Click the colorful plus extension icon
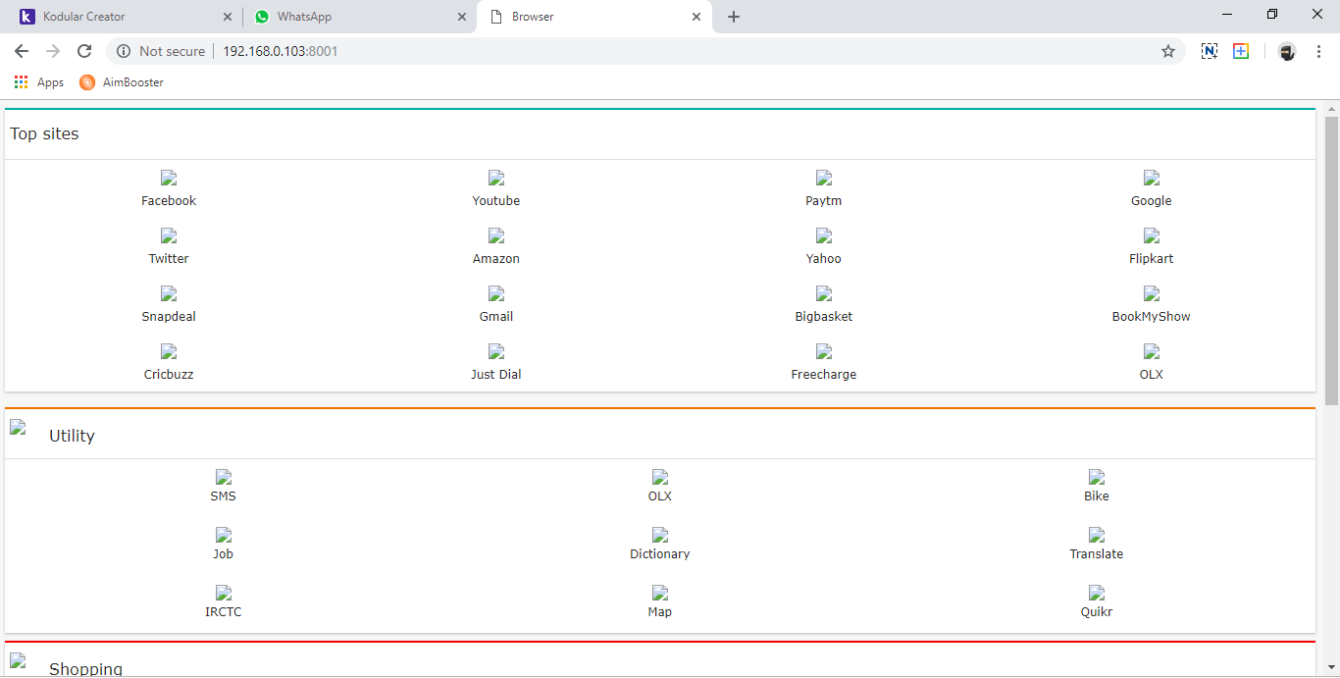Screen dimensions: 1340x678 click(1241, 51)
